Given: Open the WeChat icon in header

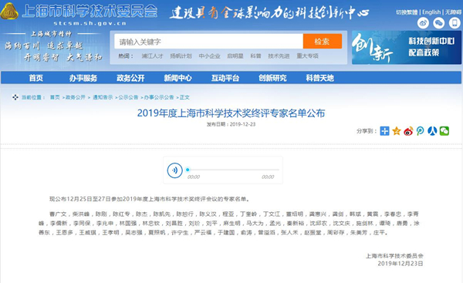Looking at the screenshot, I should [x=439, y=22].
